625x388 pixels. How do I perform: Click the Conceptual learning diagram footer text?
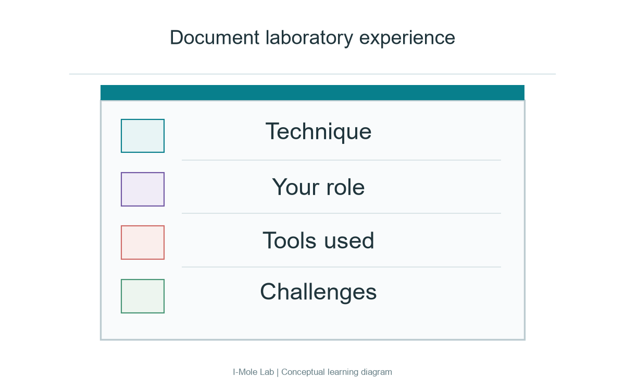[336, 372]
